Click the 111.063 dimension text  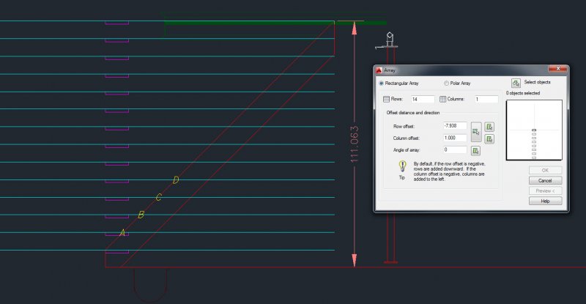(x=355, y=144)
